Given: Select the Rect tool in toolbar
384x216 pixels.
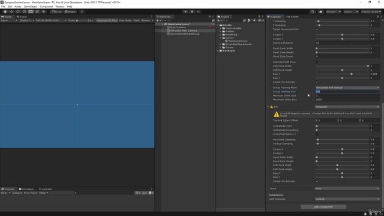Looking at the screenshot, I should (31, 11).
